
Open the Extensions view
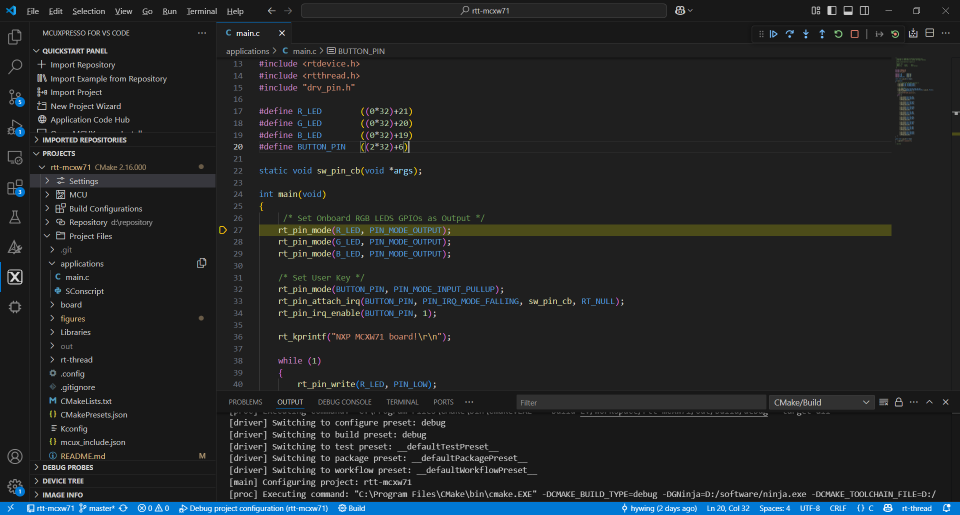(15, 188)
